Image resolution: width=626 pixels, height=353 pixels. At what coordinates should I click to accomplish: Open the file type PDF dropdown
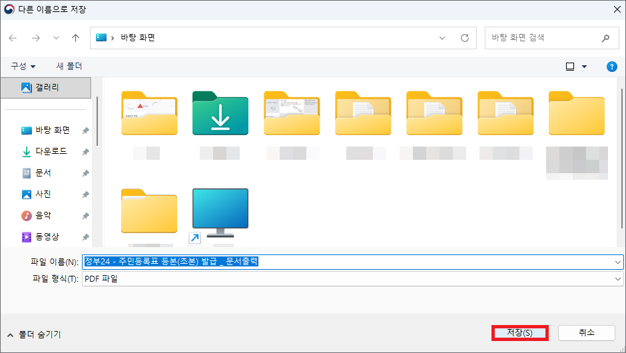pos(617,279)
